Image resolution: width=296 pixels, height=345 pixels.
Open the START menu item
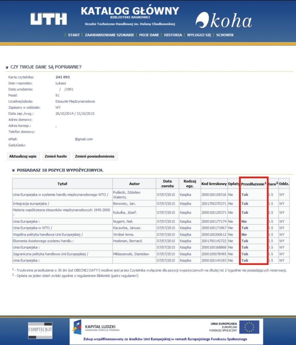(x=74, y=35)
